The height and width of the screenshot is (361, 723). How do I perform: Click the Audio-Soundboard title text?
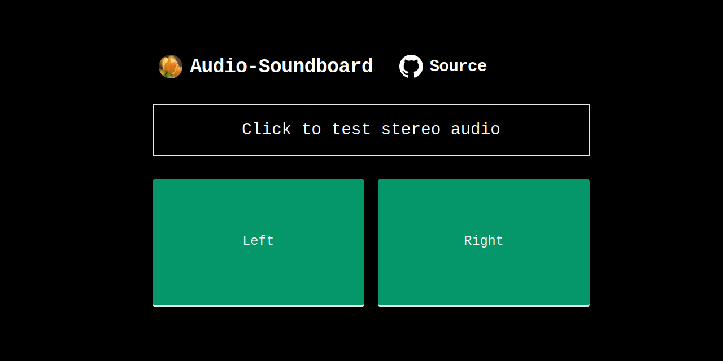pos(281,66)
